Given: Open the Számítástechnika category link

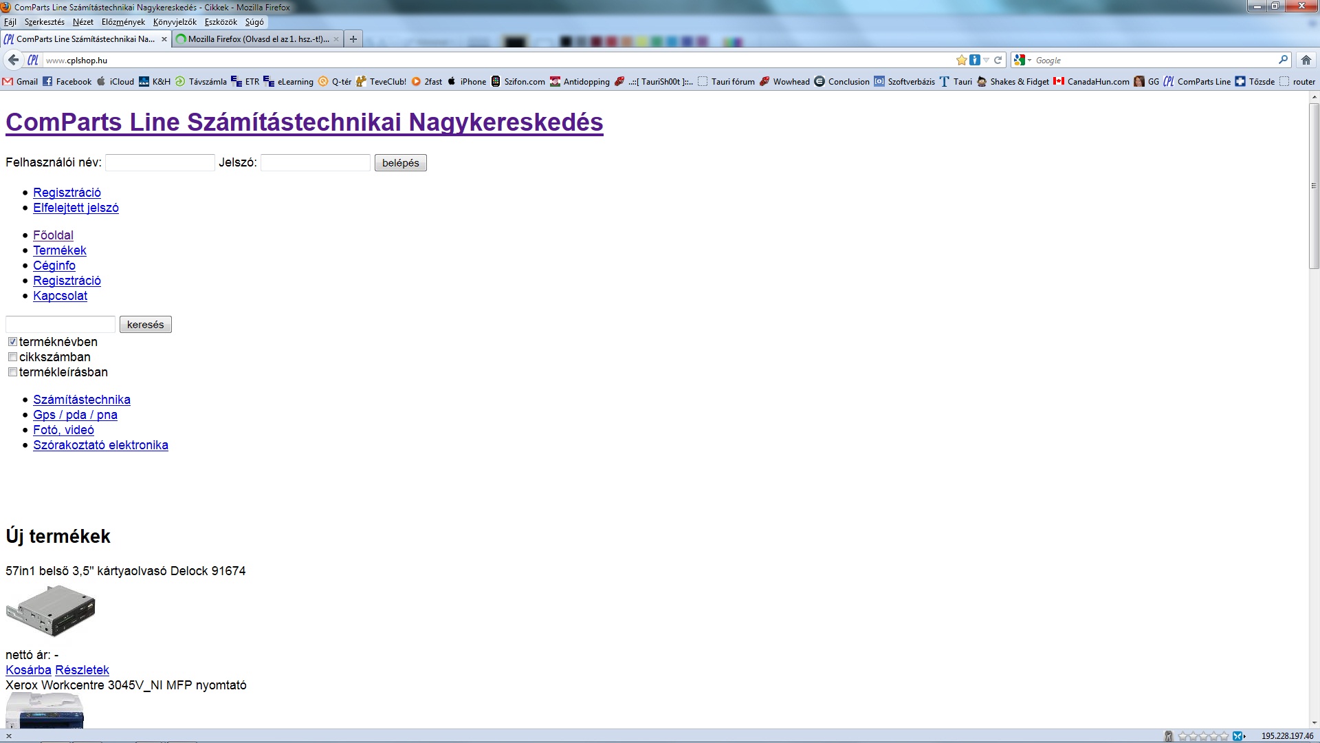Looking at the screenshot, I should pyautogui.click(x=82, y=400).
